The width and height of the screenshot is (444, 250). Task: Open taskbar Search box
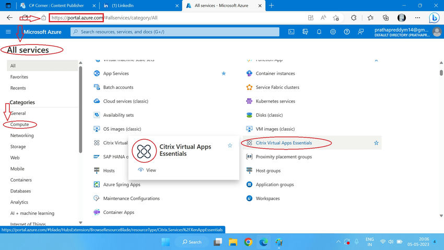(192, 242)
